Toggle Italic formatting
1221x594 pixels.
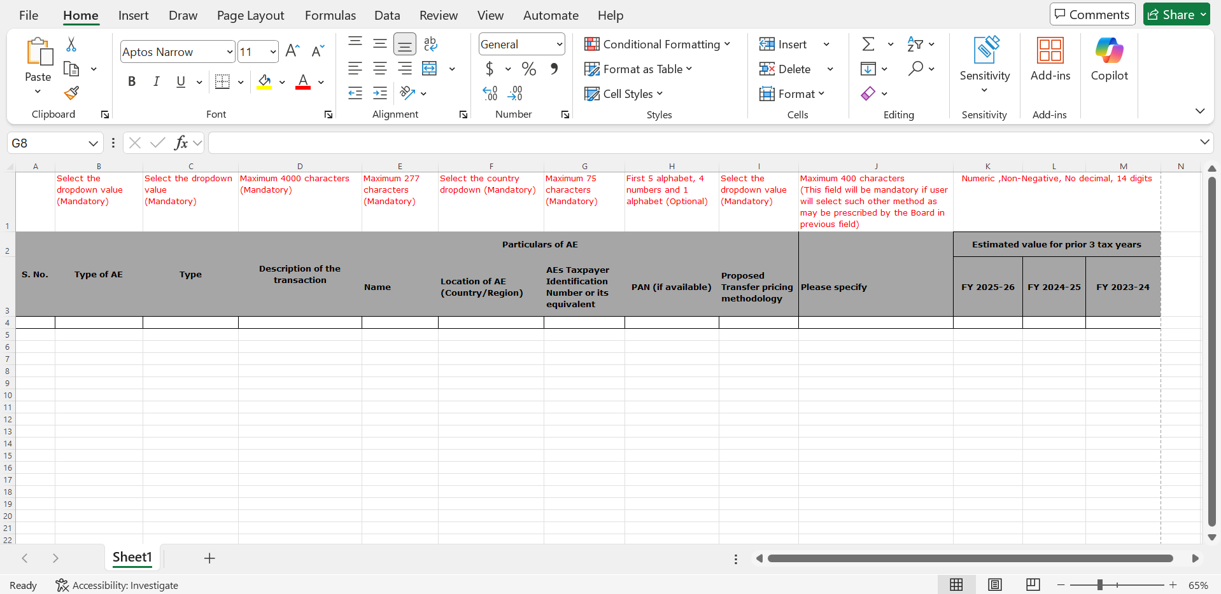click(x=157, y=81)
